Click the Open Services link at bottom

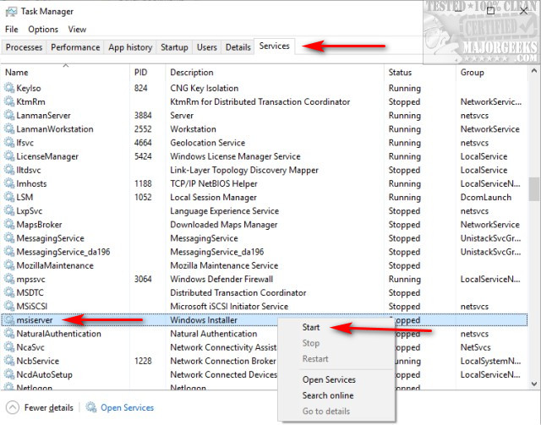click(127, 408)
